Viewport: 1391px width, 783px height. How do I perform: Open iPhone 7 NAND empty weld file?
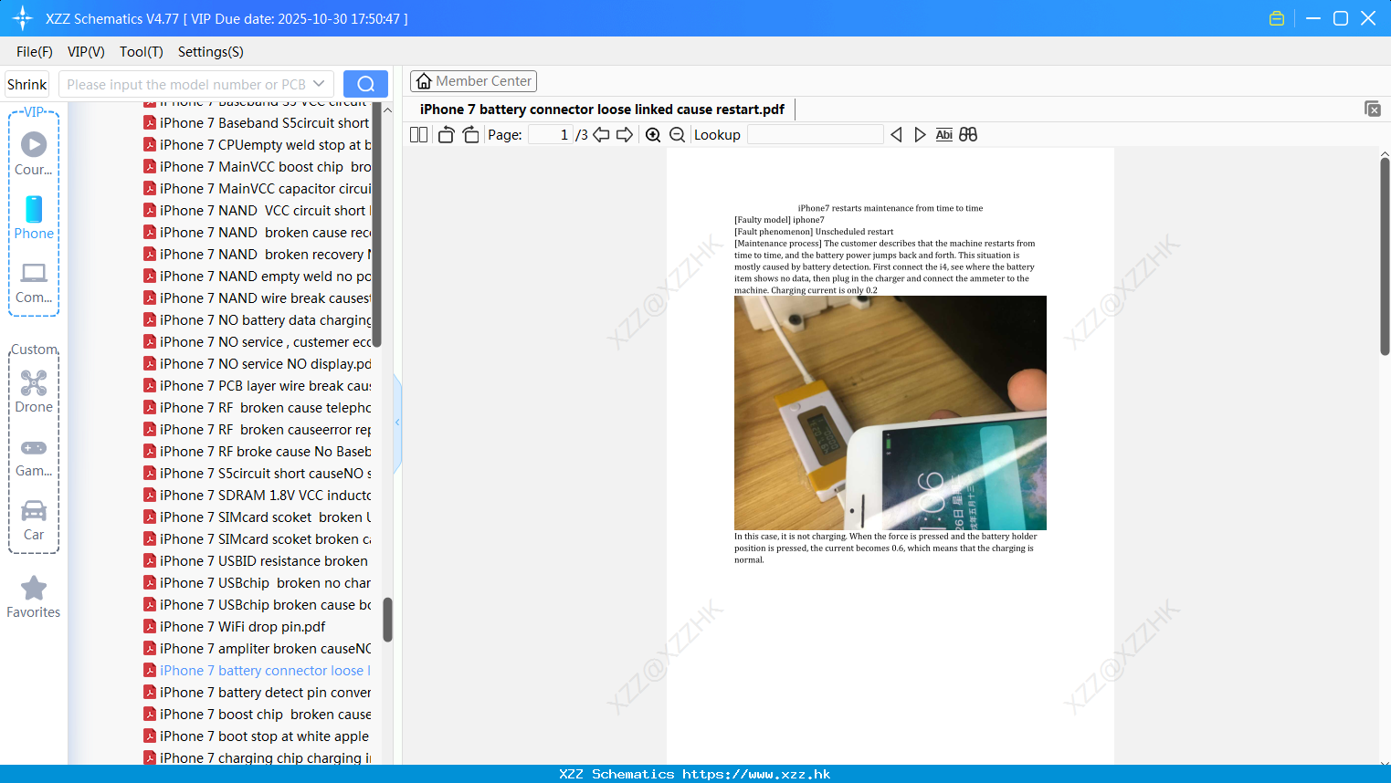258,277
